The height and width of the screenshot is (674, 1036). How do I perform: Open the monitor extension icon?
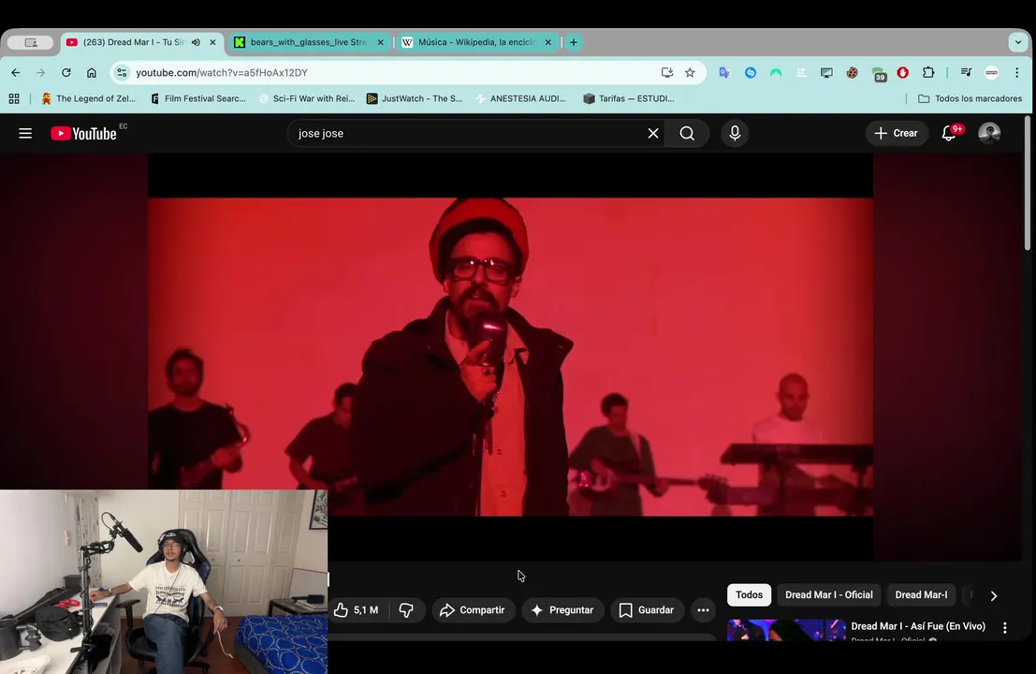point(826,73)
